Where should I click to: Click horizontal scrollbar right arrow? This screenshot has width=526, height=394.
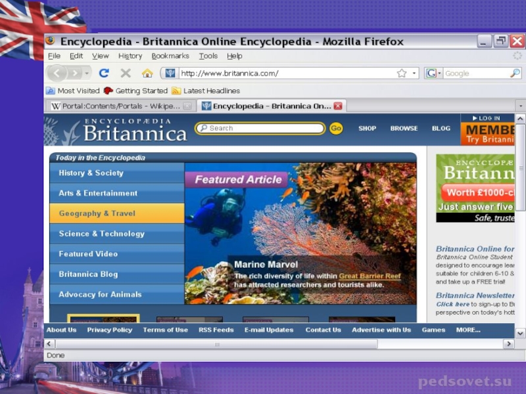point(509,343)
